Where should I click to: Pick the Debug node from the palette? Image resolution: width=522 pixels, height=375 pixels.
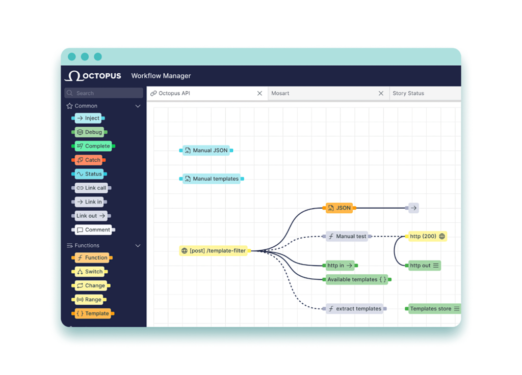tap(90, 132)
